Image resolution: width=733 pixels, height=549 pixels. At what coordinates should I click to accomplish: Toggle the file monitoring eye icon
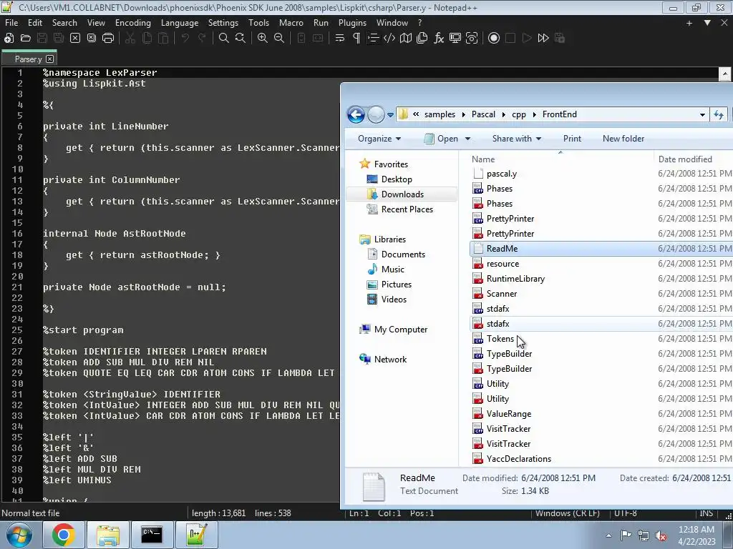[x=472, y=39]
